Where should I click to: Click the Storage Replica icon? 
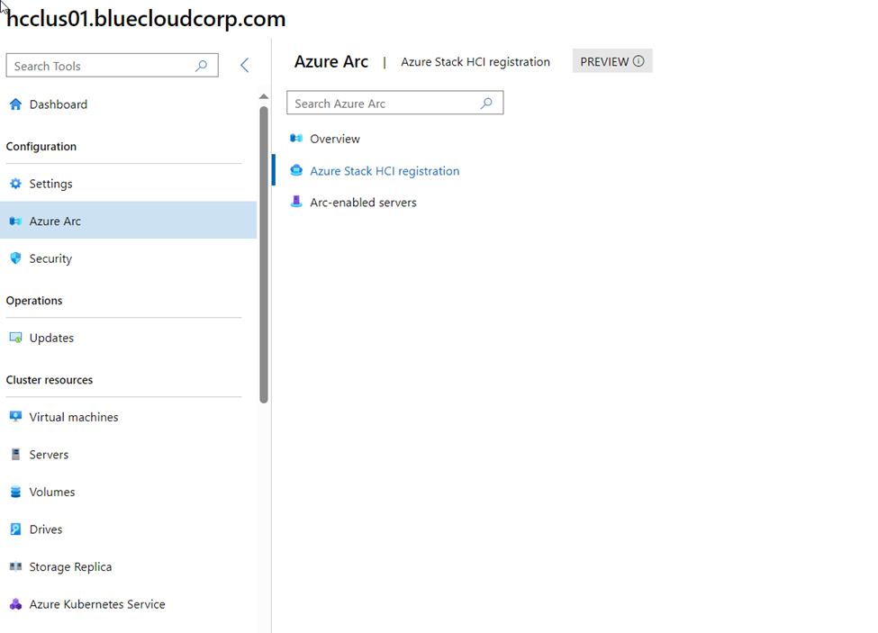[x=15, y=566]
